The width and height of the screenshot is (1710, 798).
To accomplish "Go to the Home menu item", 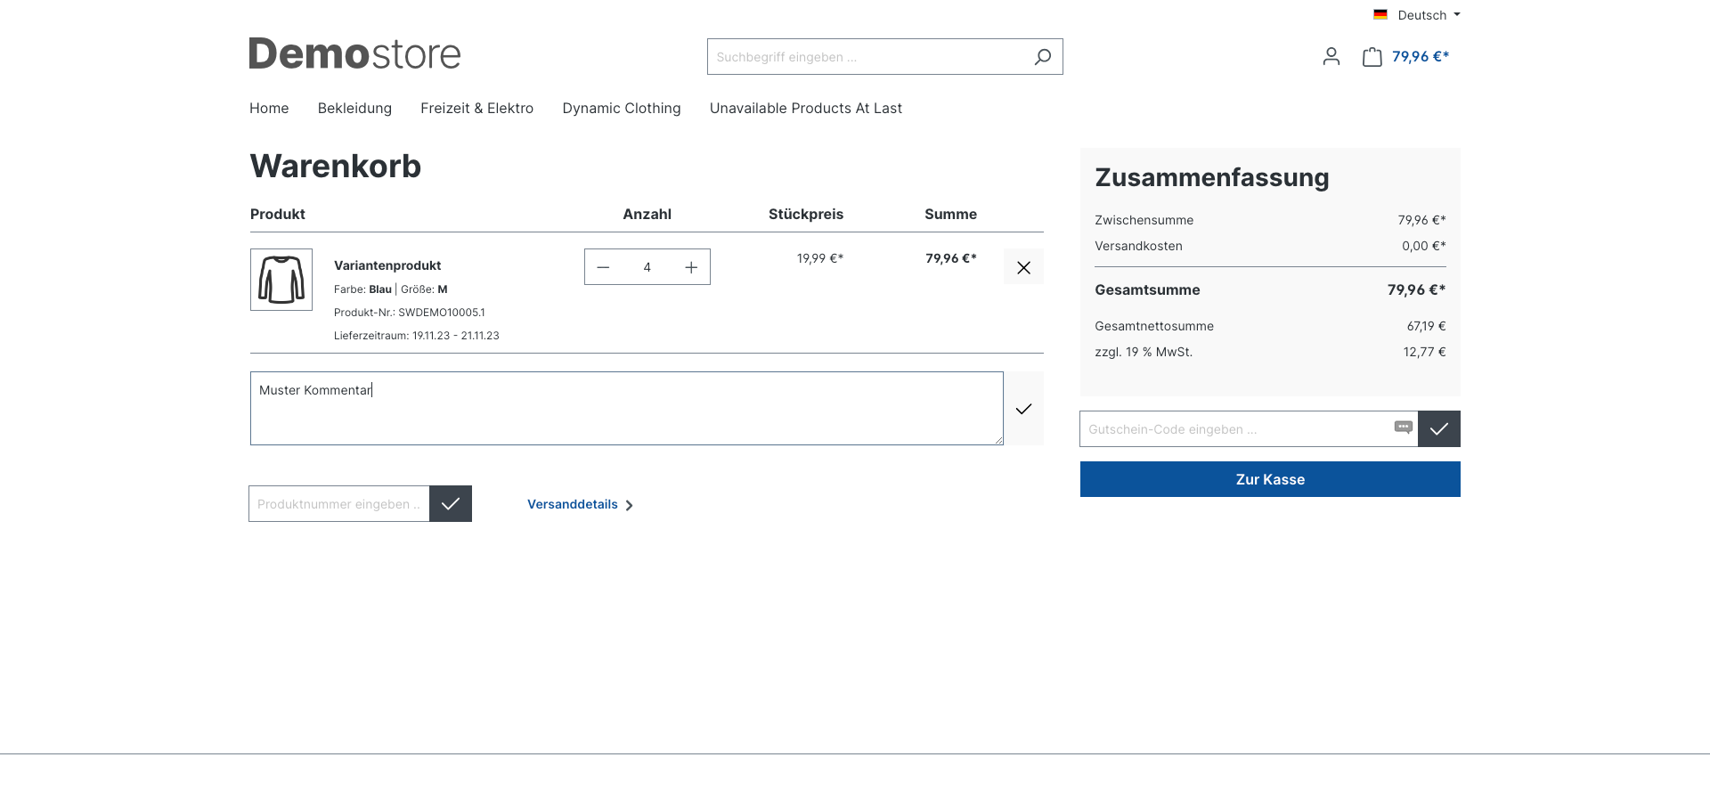I will pos(269,108).
